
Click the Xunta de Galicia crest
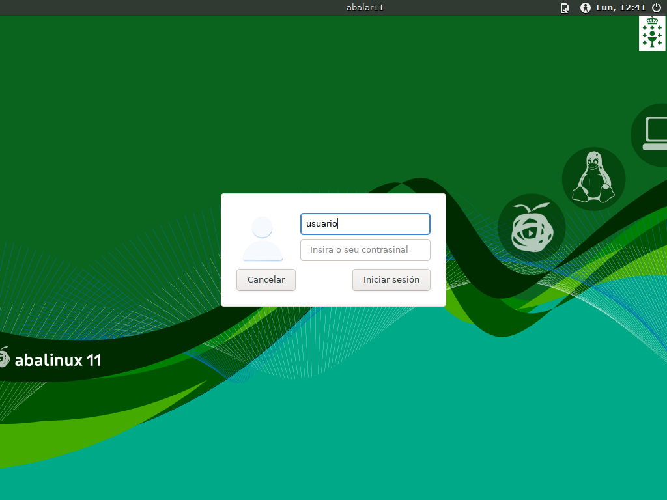click(651, 33)
